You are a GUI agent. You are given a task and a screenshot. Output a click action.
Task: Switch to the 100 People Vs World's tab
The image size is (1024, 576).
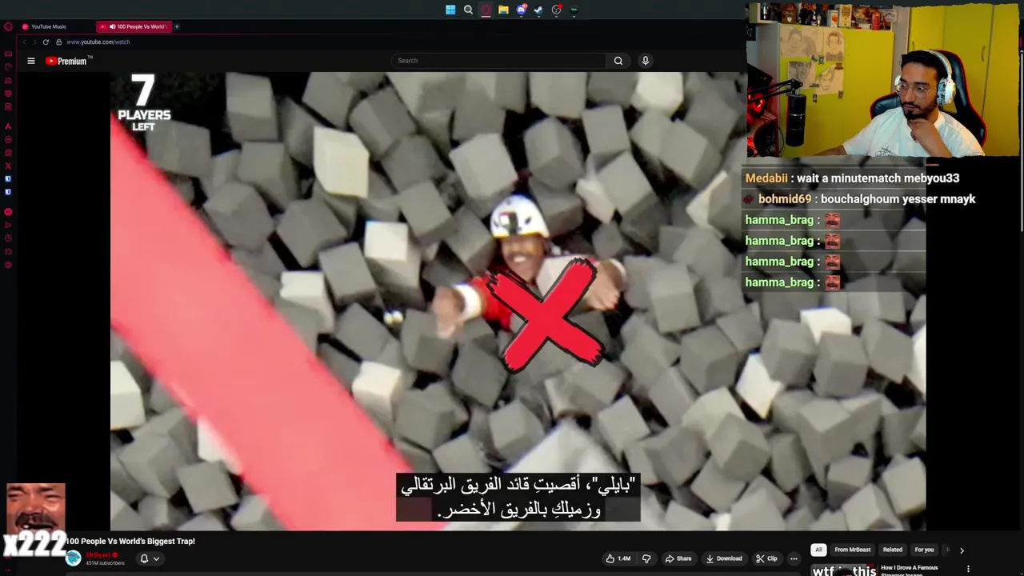pyautogui.click(x=133, y=26)
